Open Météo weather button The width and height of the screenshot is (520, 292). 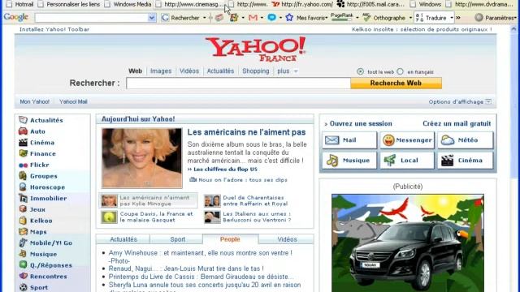(x=466, y=140)
